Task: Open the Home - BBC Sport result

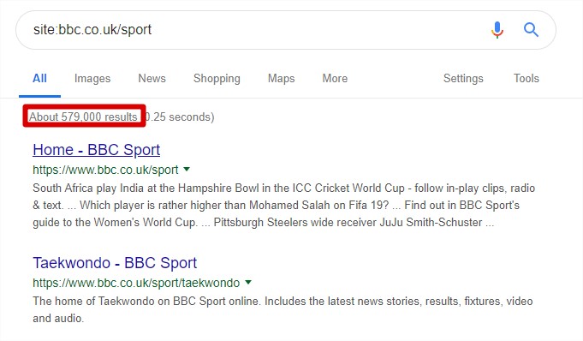Action: click(x=96, y=150)
